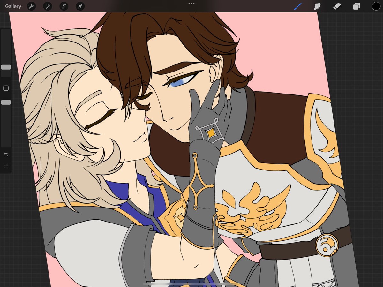The height and width of the screenshot is (287, 383).
Task: Open the black color picker swatch
Action: [376, 6]
